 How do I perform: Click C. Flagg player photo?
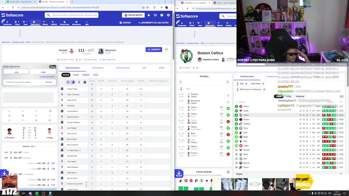point(49,131)
